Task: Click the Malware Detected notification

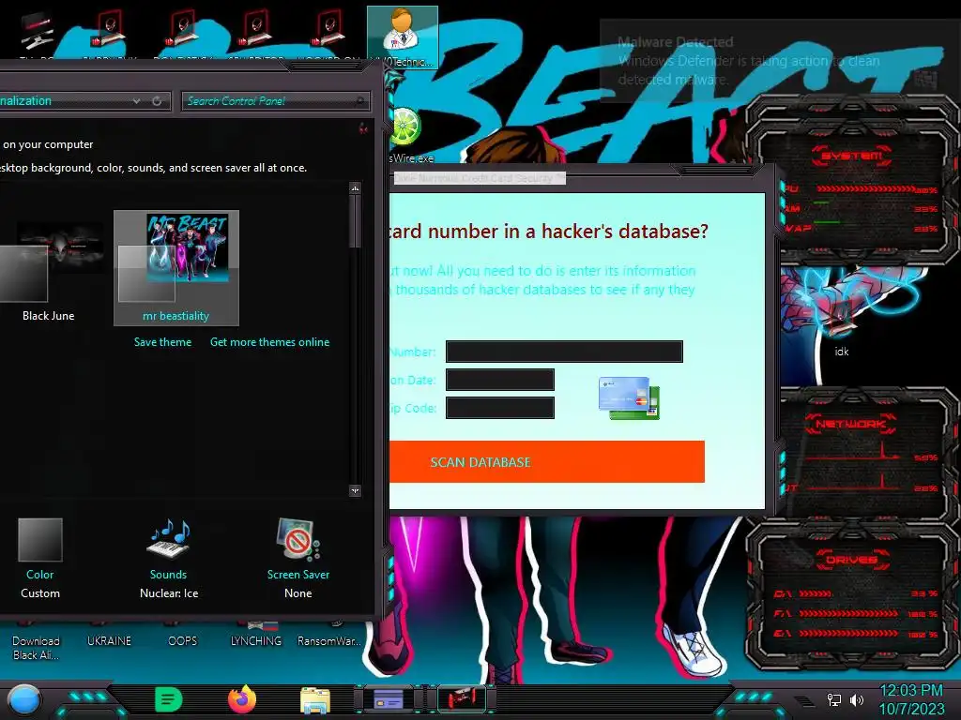Action: (x=778, y=60)
